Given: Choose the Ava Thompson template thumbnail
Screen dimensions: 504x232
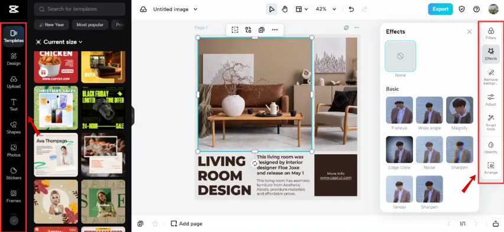Looking at the screenshot, I should (x=56, y=155).
